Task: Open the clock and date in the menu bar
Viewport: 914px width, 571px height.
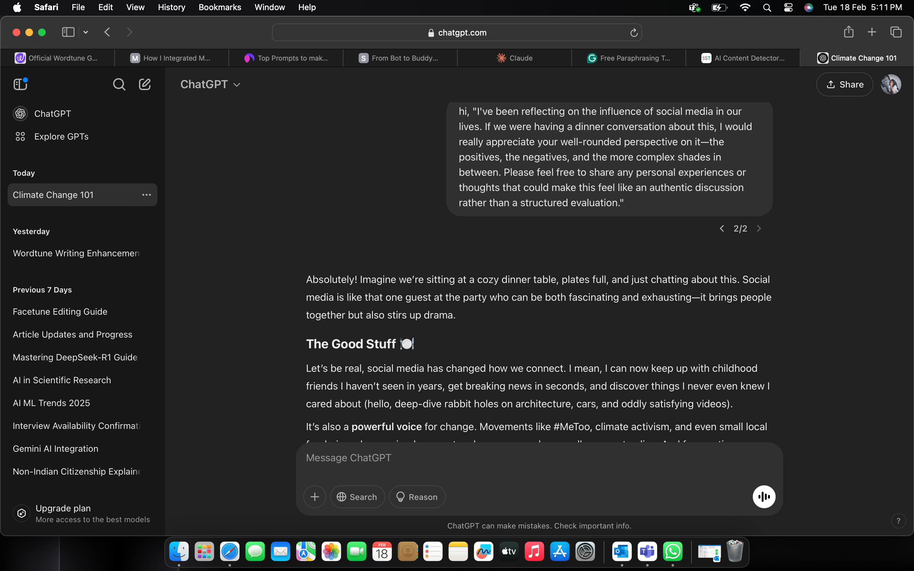Action: coord(863,8)
